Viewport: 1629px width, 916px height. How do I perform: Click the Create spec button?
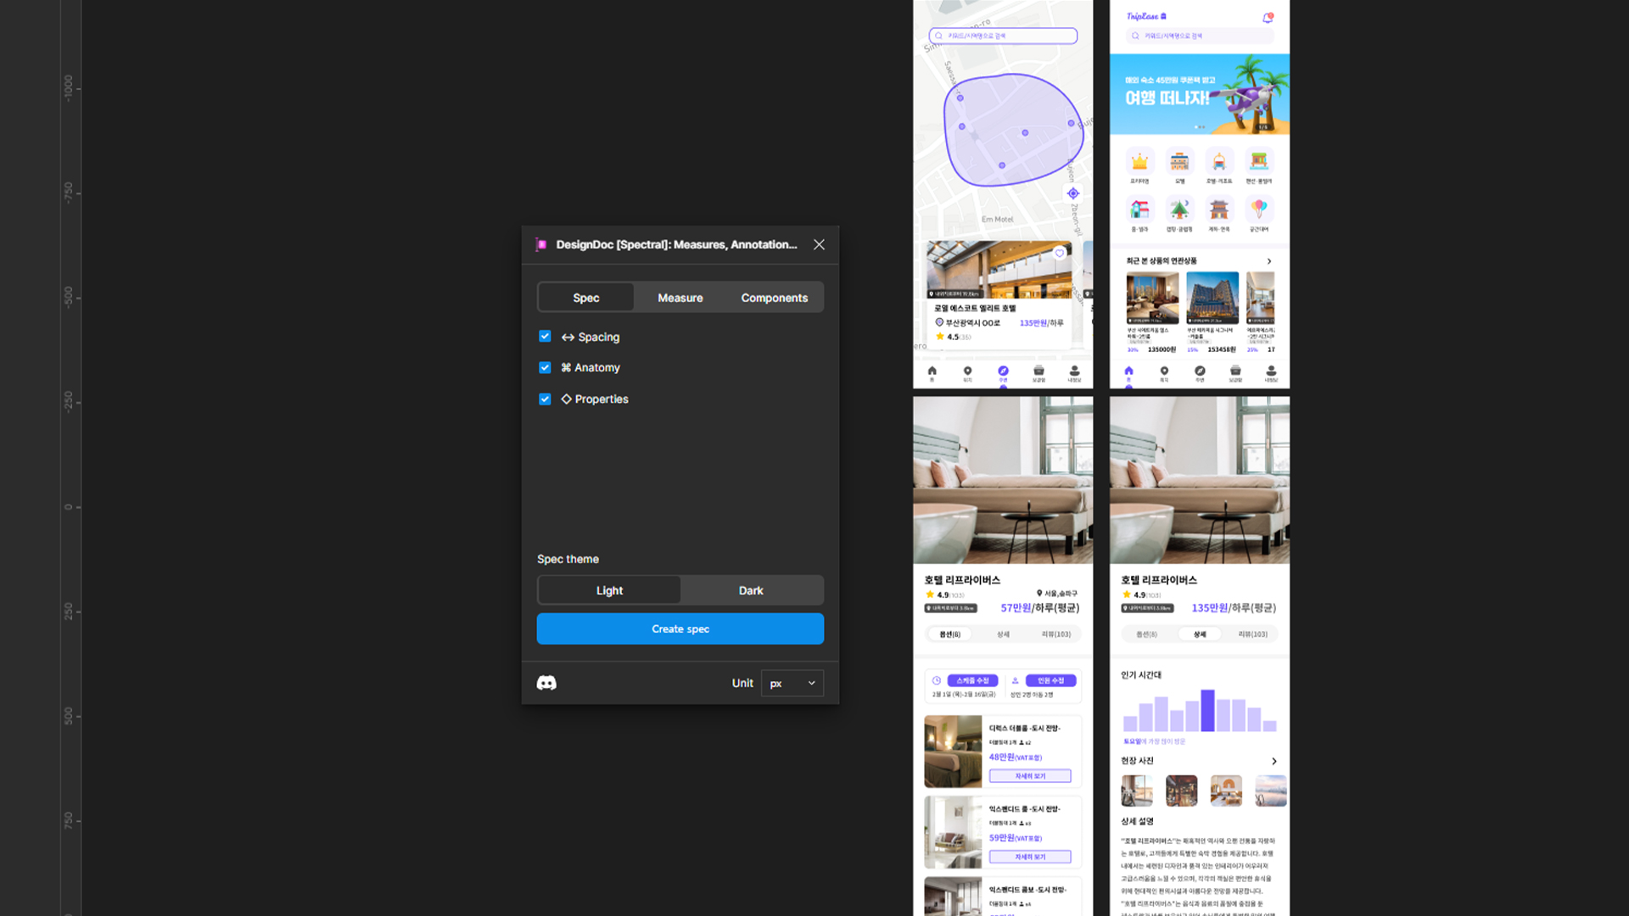coord(680,628)
